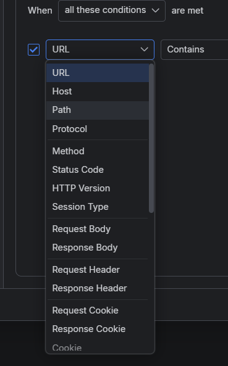228x366 pixels.
Task: Select Protocol from the list
Action: [98, 129]
